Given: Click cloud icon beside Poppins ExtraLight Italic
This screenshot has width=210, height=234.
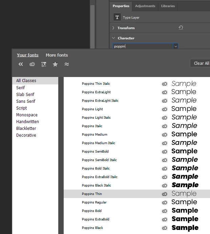Looking at the screenshot, I should (165, 101).
